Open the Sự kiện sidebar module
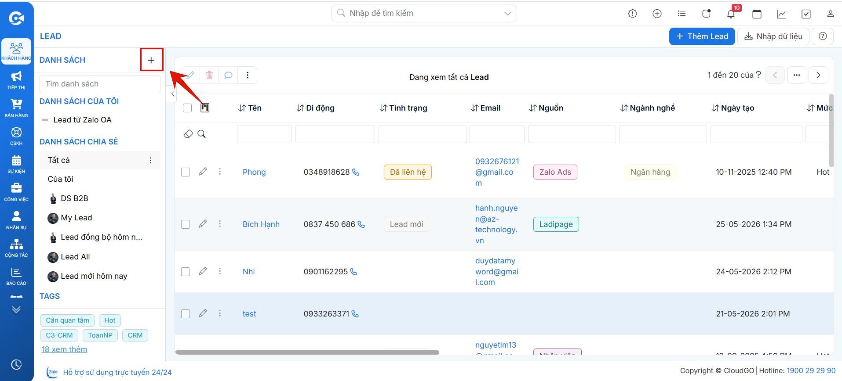Viewport: 842px width, 381px height. coord(16,164)
